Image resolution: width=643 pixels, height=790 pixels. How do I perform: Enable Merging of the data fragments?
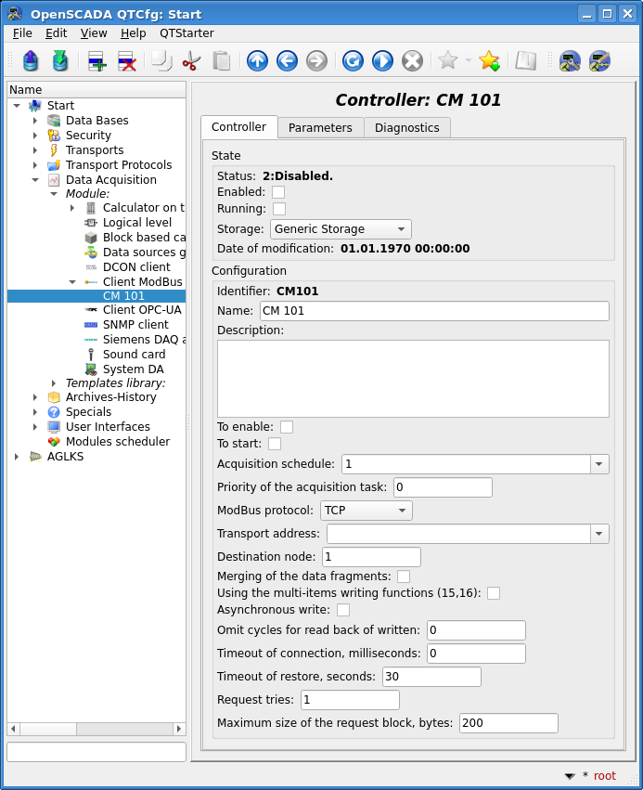coord(404,576)
